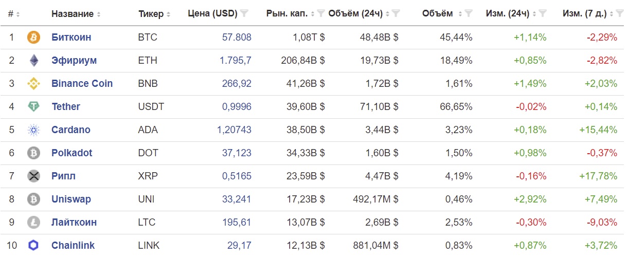This screenshot has width=629, height=257.
Task: Open the filter for Цена (USD) column
Action: tap(244, 14)
